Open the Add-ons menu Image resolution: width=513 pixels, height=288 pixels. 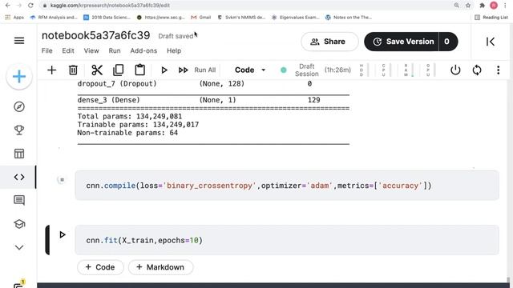tap(143, 50)
